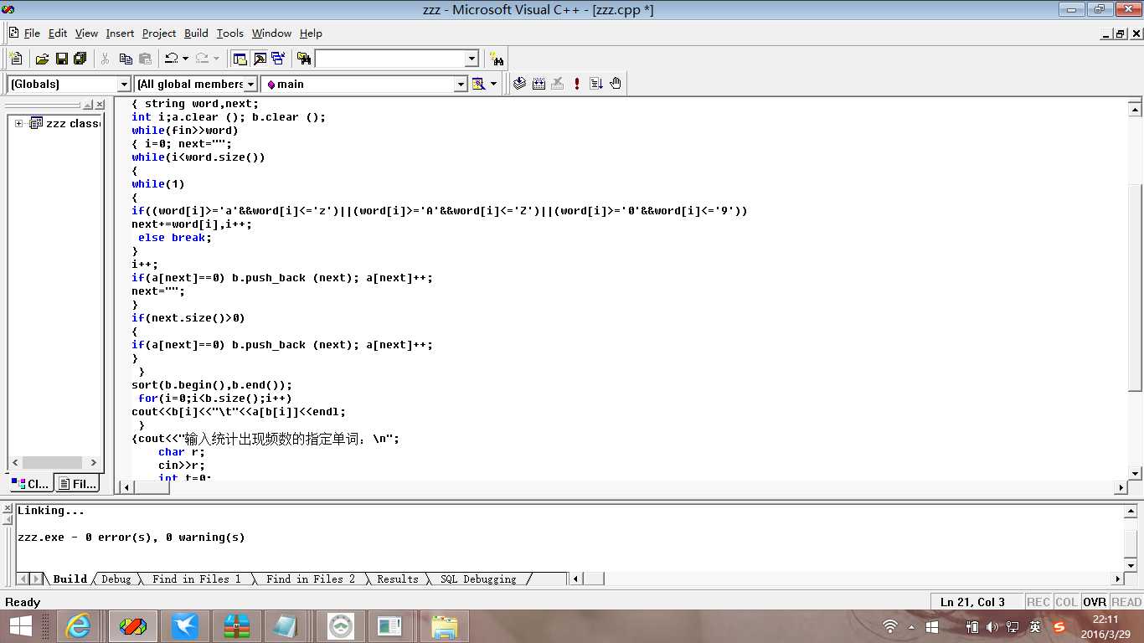
Task: Click the WizardBar actions wand icon
Action: [x=478, y=84]
